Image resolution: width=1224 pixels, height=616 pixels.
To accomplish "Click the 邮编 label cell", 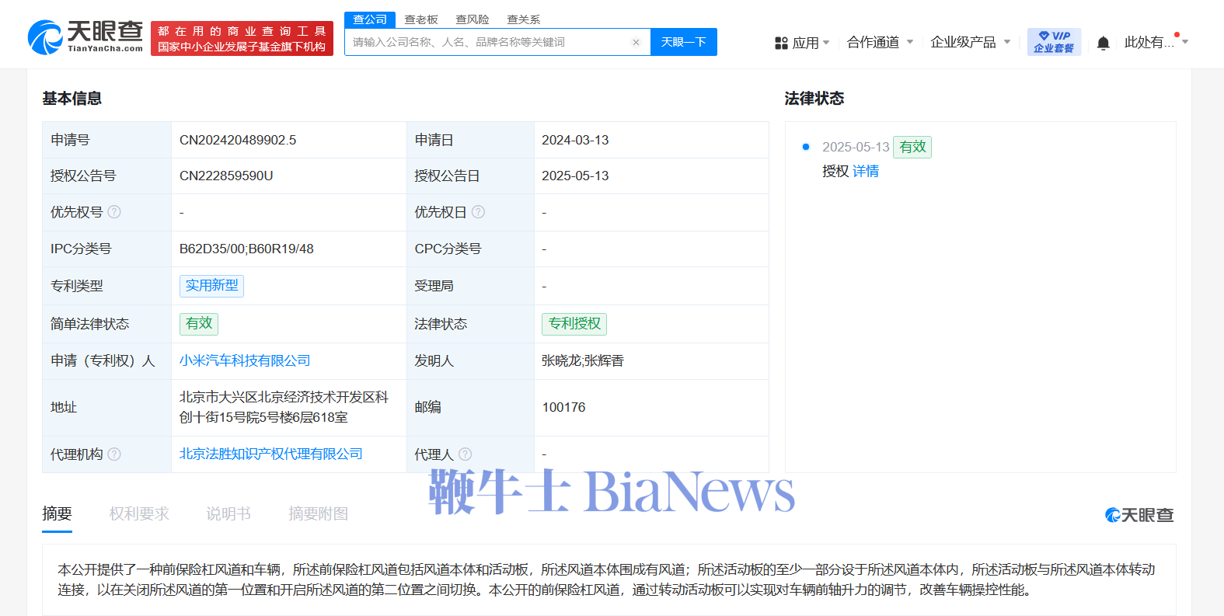I will pos(470,407).
